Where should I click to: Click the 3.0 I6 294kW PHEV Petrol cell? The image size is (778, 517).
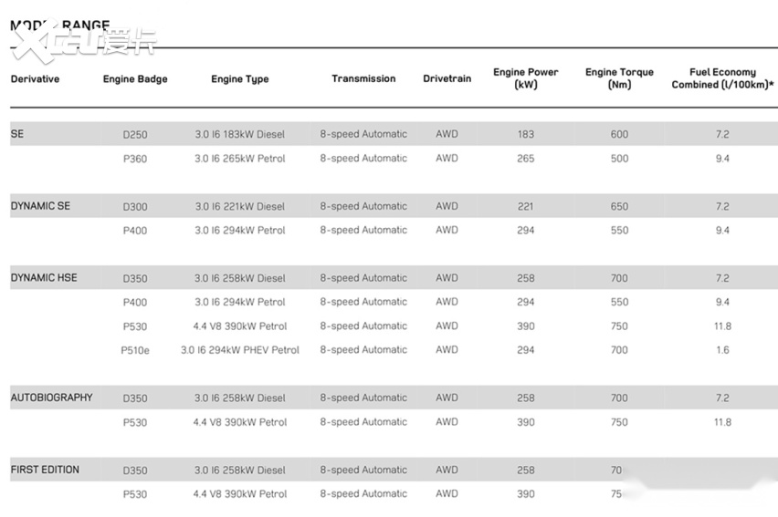click(239, 350)
